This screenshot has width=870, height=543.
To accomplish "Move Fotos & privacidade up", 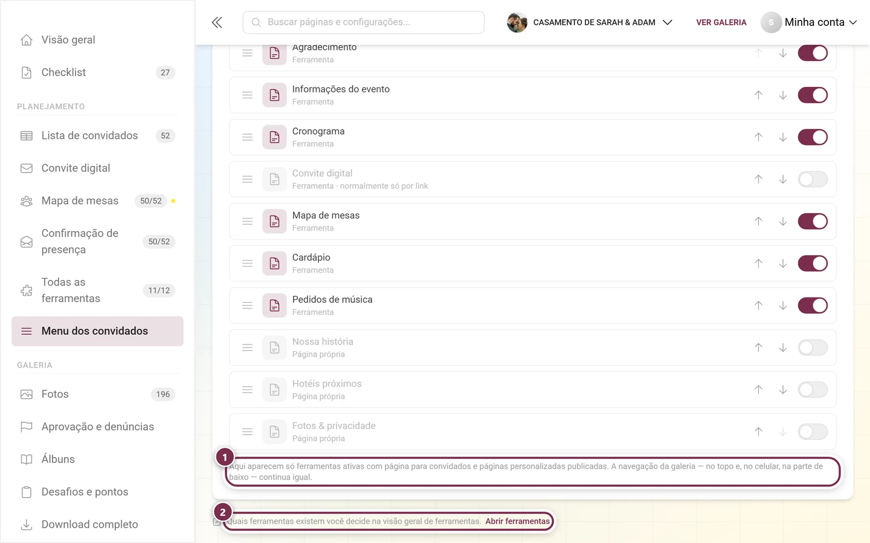I will 758,432.
